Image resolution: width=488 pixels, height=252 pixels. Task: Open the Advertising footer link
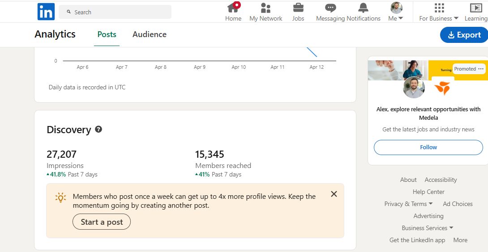[x=428, y=216]
